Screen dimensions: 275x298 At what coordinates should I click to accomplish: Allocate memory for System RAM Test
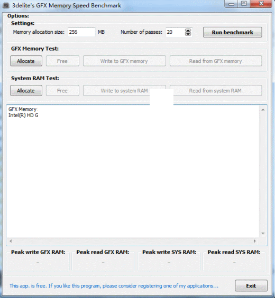pyautogui.click(x=26, y=91)
